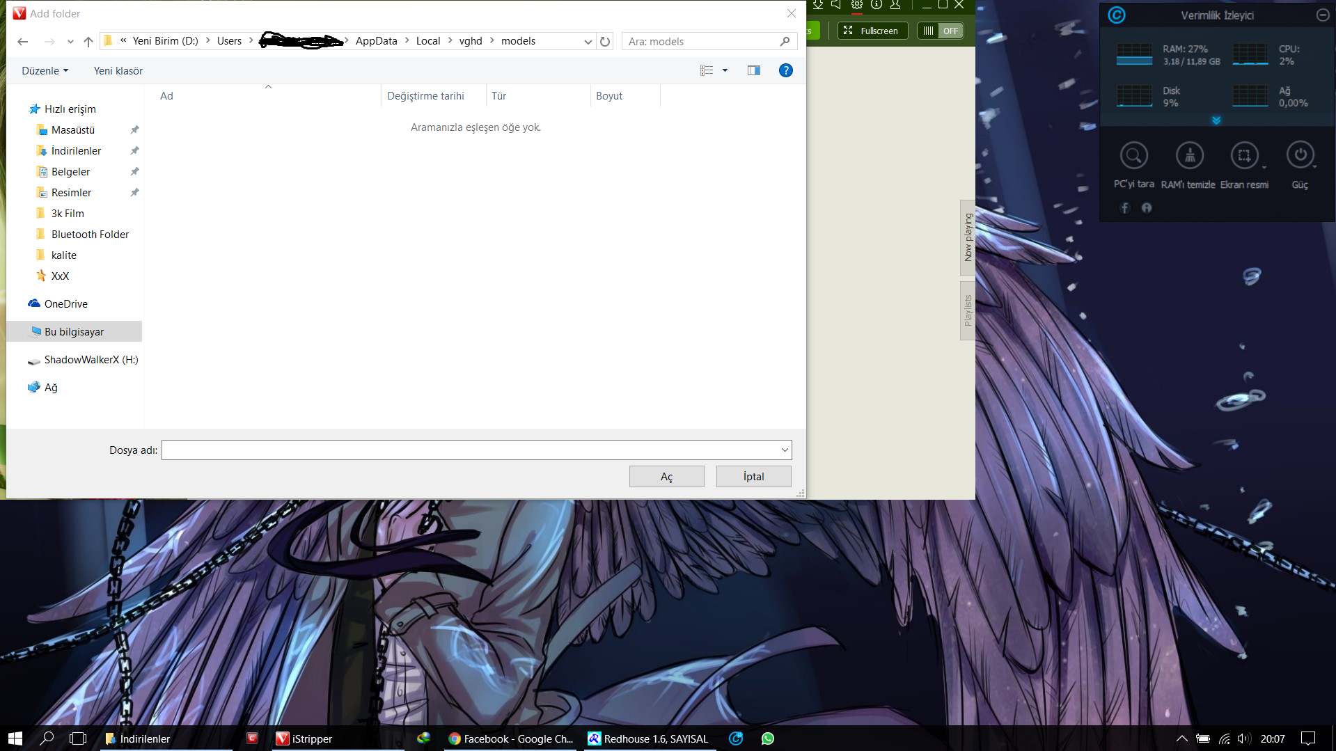1336x751 pixels.
Task: Click the forward navigation arrow
Action: (49, 42)
